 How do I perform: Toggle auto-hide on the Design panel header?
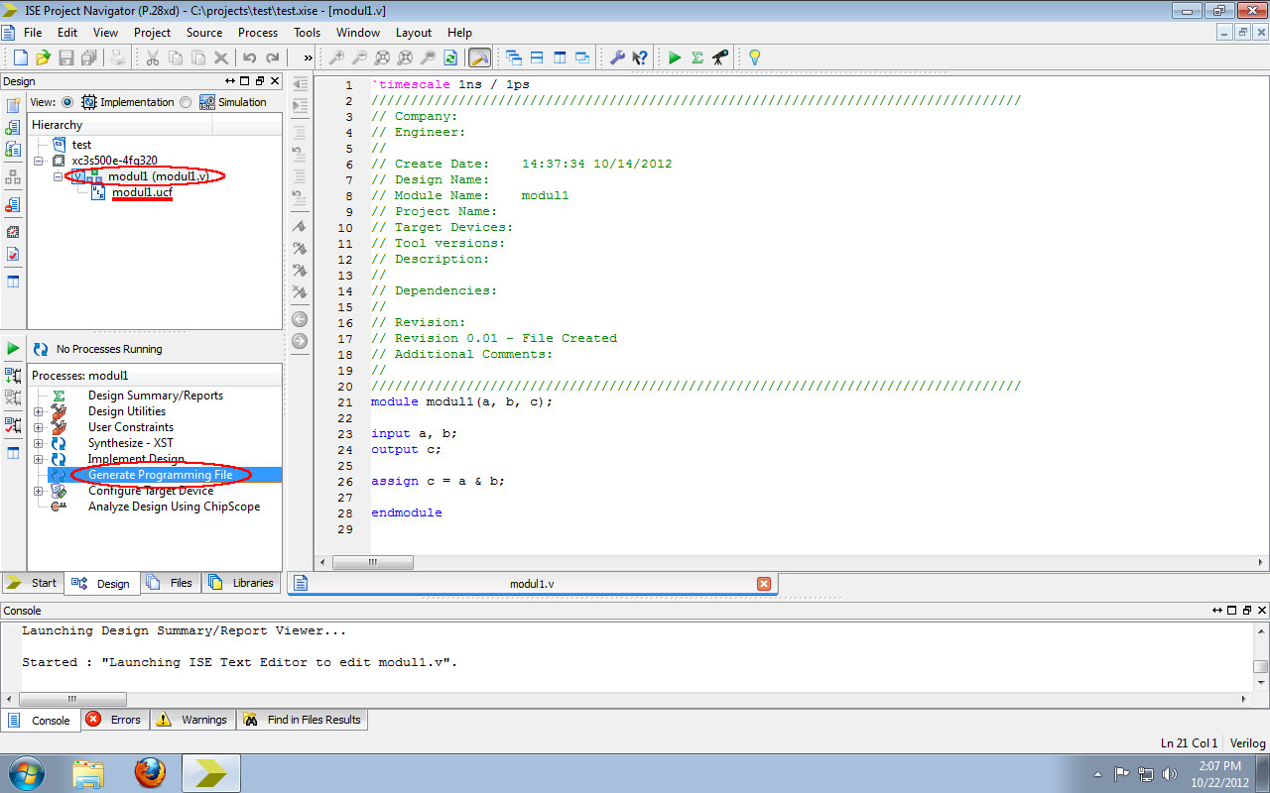coord(230,80)
